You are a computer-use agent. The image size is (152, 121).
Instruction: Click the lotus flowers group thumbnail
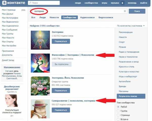[40, 86]
